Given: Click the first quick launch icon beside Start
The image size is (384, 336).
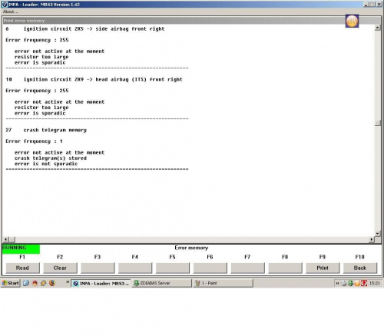Looking at the screenshot, I should point(26,283).
